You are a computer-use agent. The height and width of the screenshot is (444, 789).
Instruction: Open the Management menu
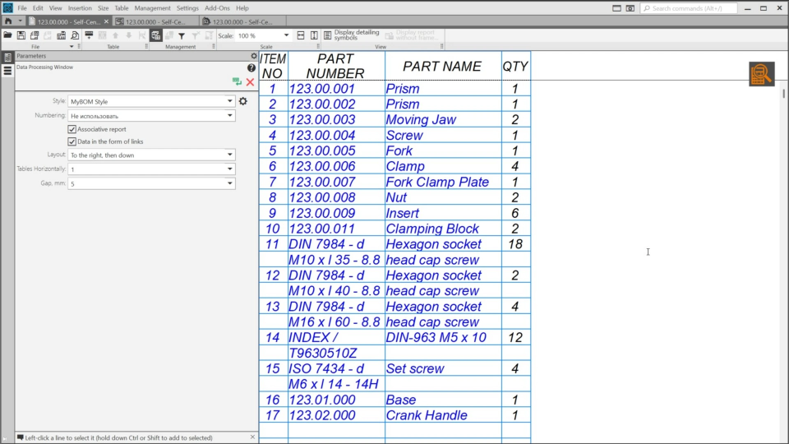[x=152, y=8]
